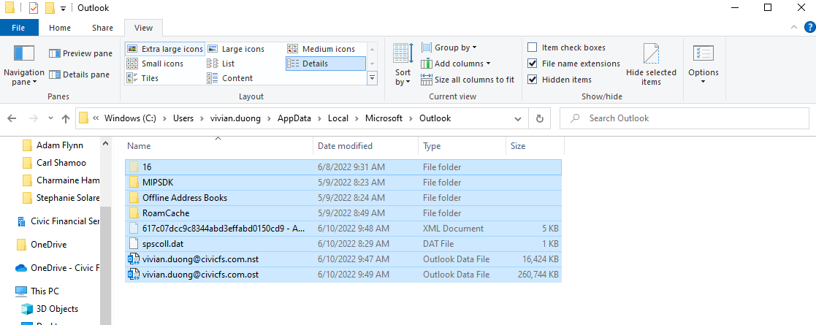Toggle the Preview pane
The width and height of the screenshot is (816, 325).
(80, 53)
